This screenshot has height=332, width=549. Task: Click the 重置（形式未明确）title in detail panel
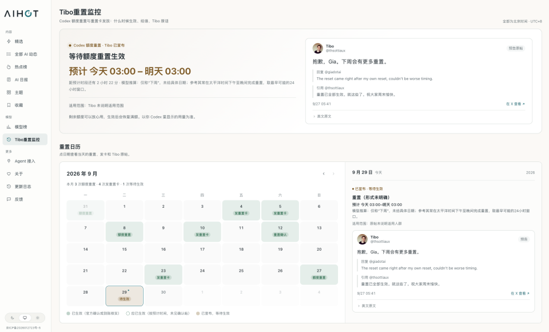tap(371, 197)
